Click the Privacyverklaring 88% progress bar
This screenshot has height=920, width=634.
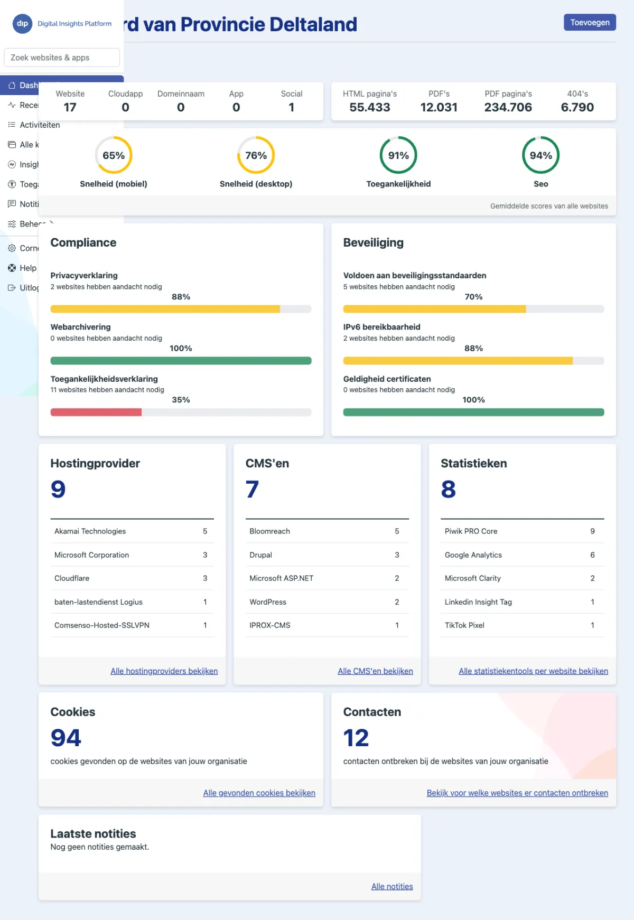coord(181,309)
